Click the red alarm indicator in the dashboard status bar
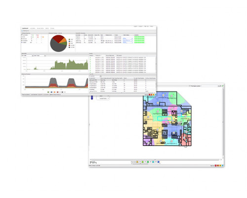The image size is (247, 198). [150, 95]
